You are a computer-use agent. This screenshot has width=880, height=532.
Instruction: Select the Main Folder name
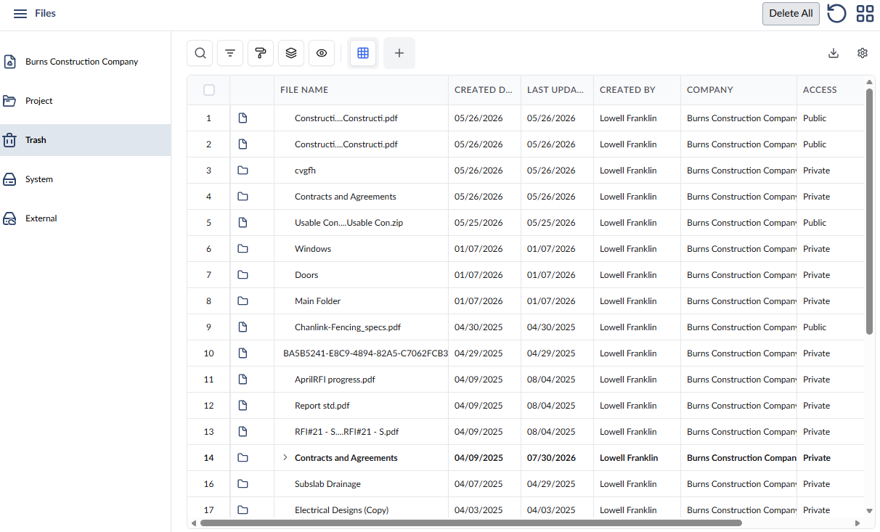pyautogui.click(x=317, y=301)
